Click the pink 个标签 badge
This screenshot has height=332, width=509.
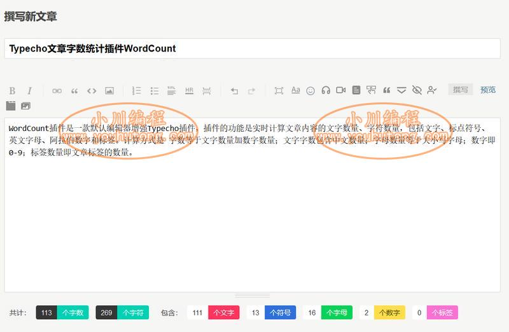442,312
